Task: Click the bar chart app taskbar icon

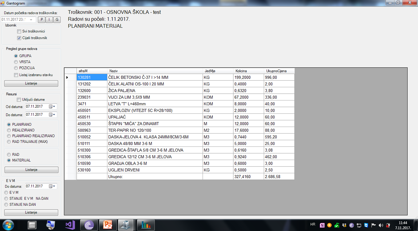Action: pyautogui.click(x=146, y=225)
